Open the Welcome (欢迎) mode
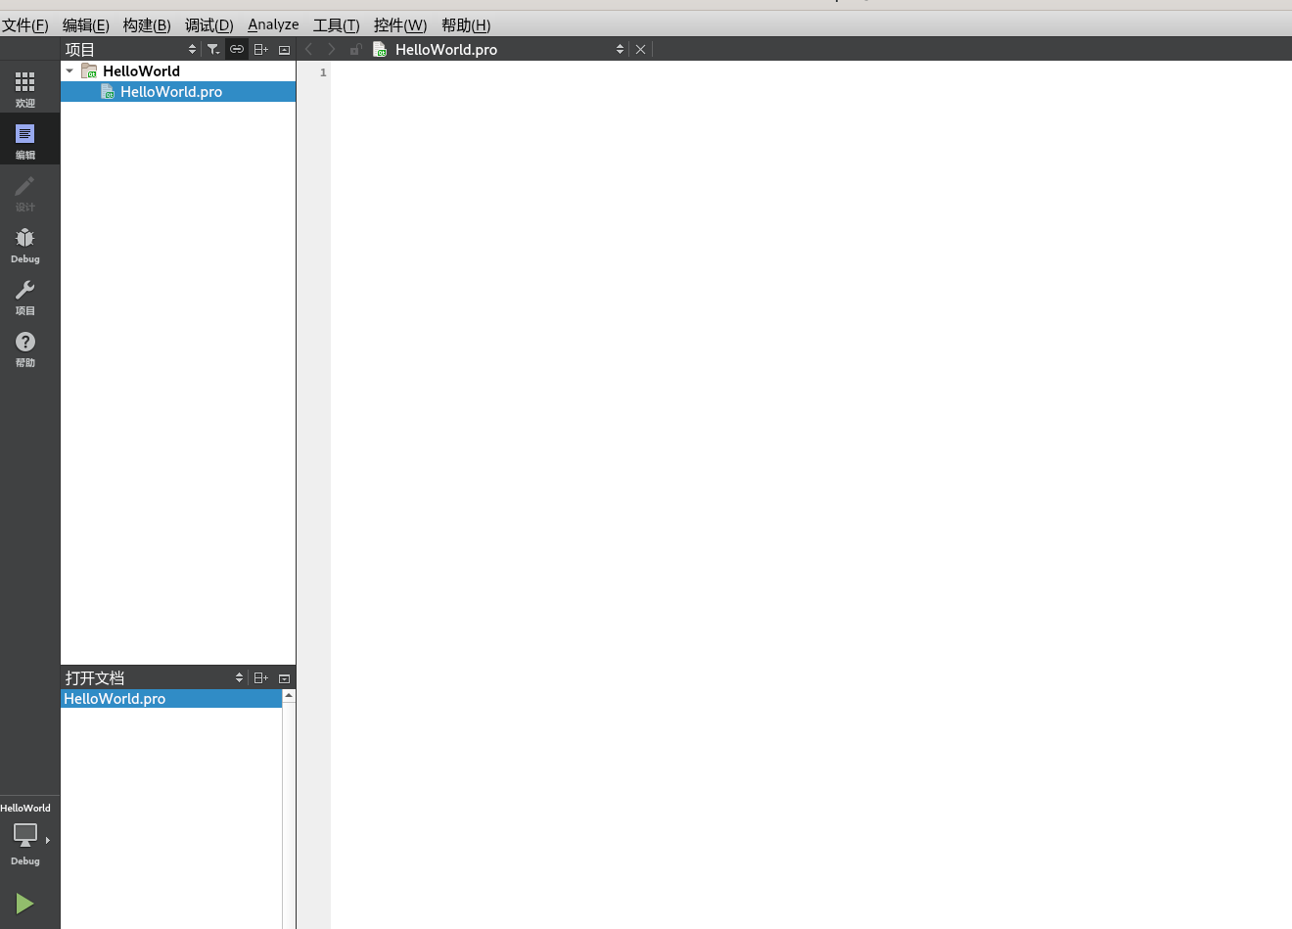Image resolution: width=1292 pixels, height=929 pixels. pos(25,88)
